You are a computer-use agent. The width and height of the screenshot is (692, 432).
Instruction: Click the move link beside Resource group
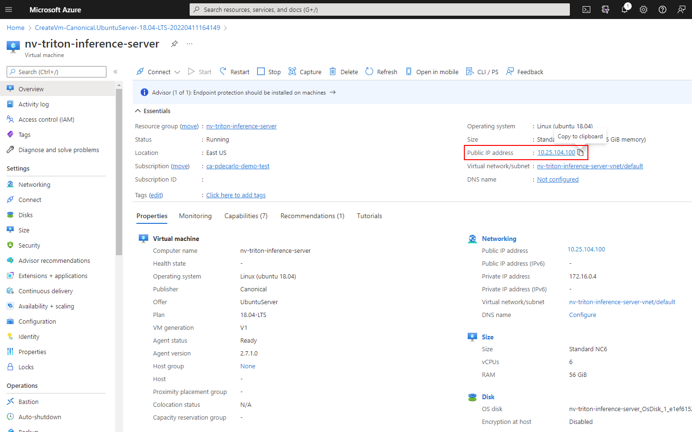point(190,126)
